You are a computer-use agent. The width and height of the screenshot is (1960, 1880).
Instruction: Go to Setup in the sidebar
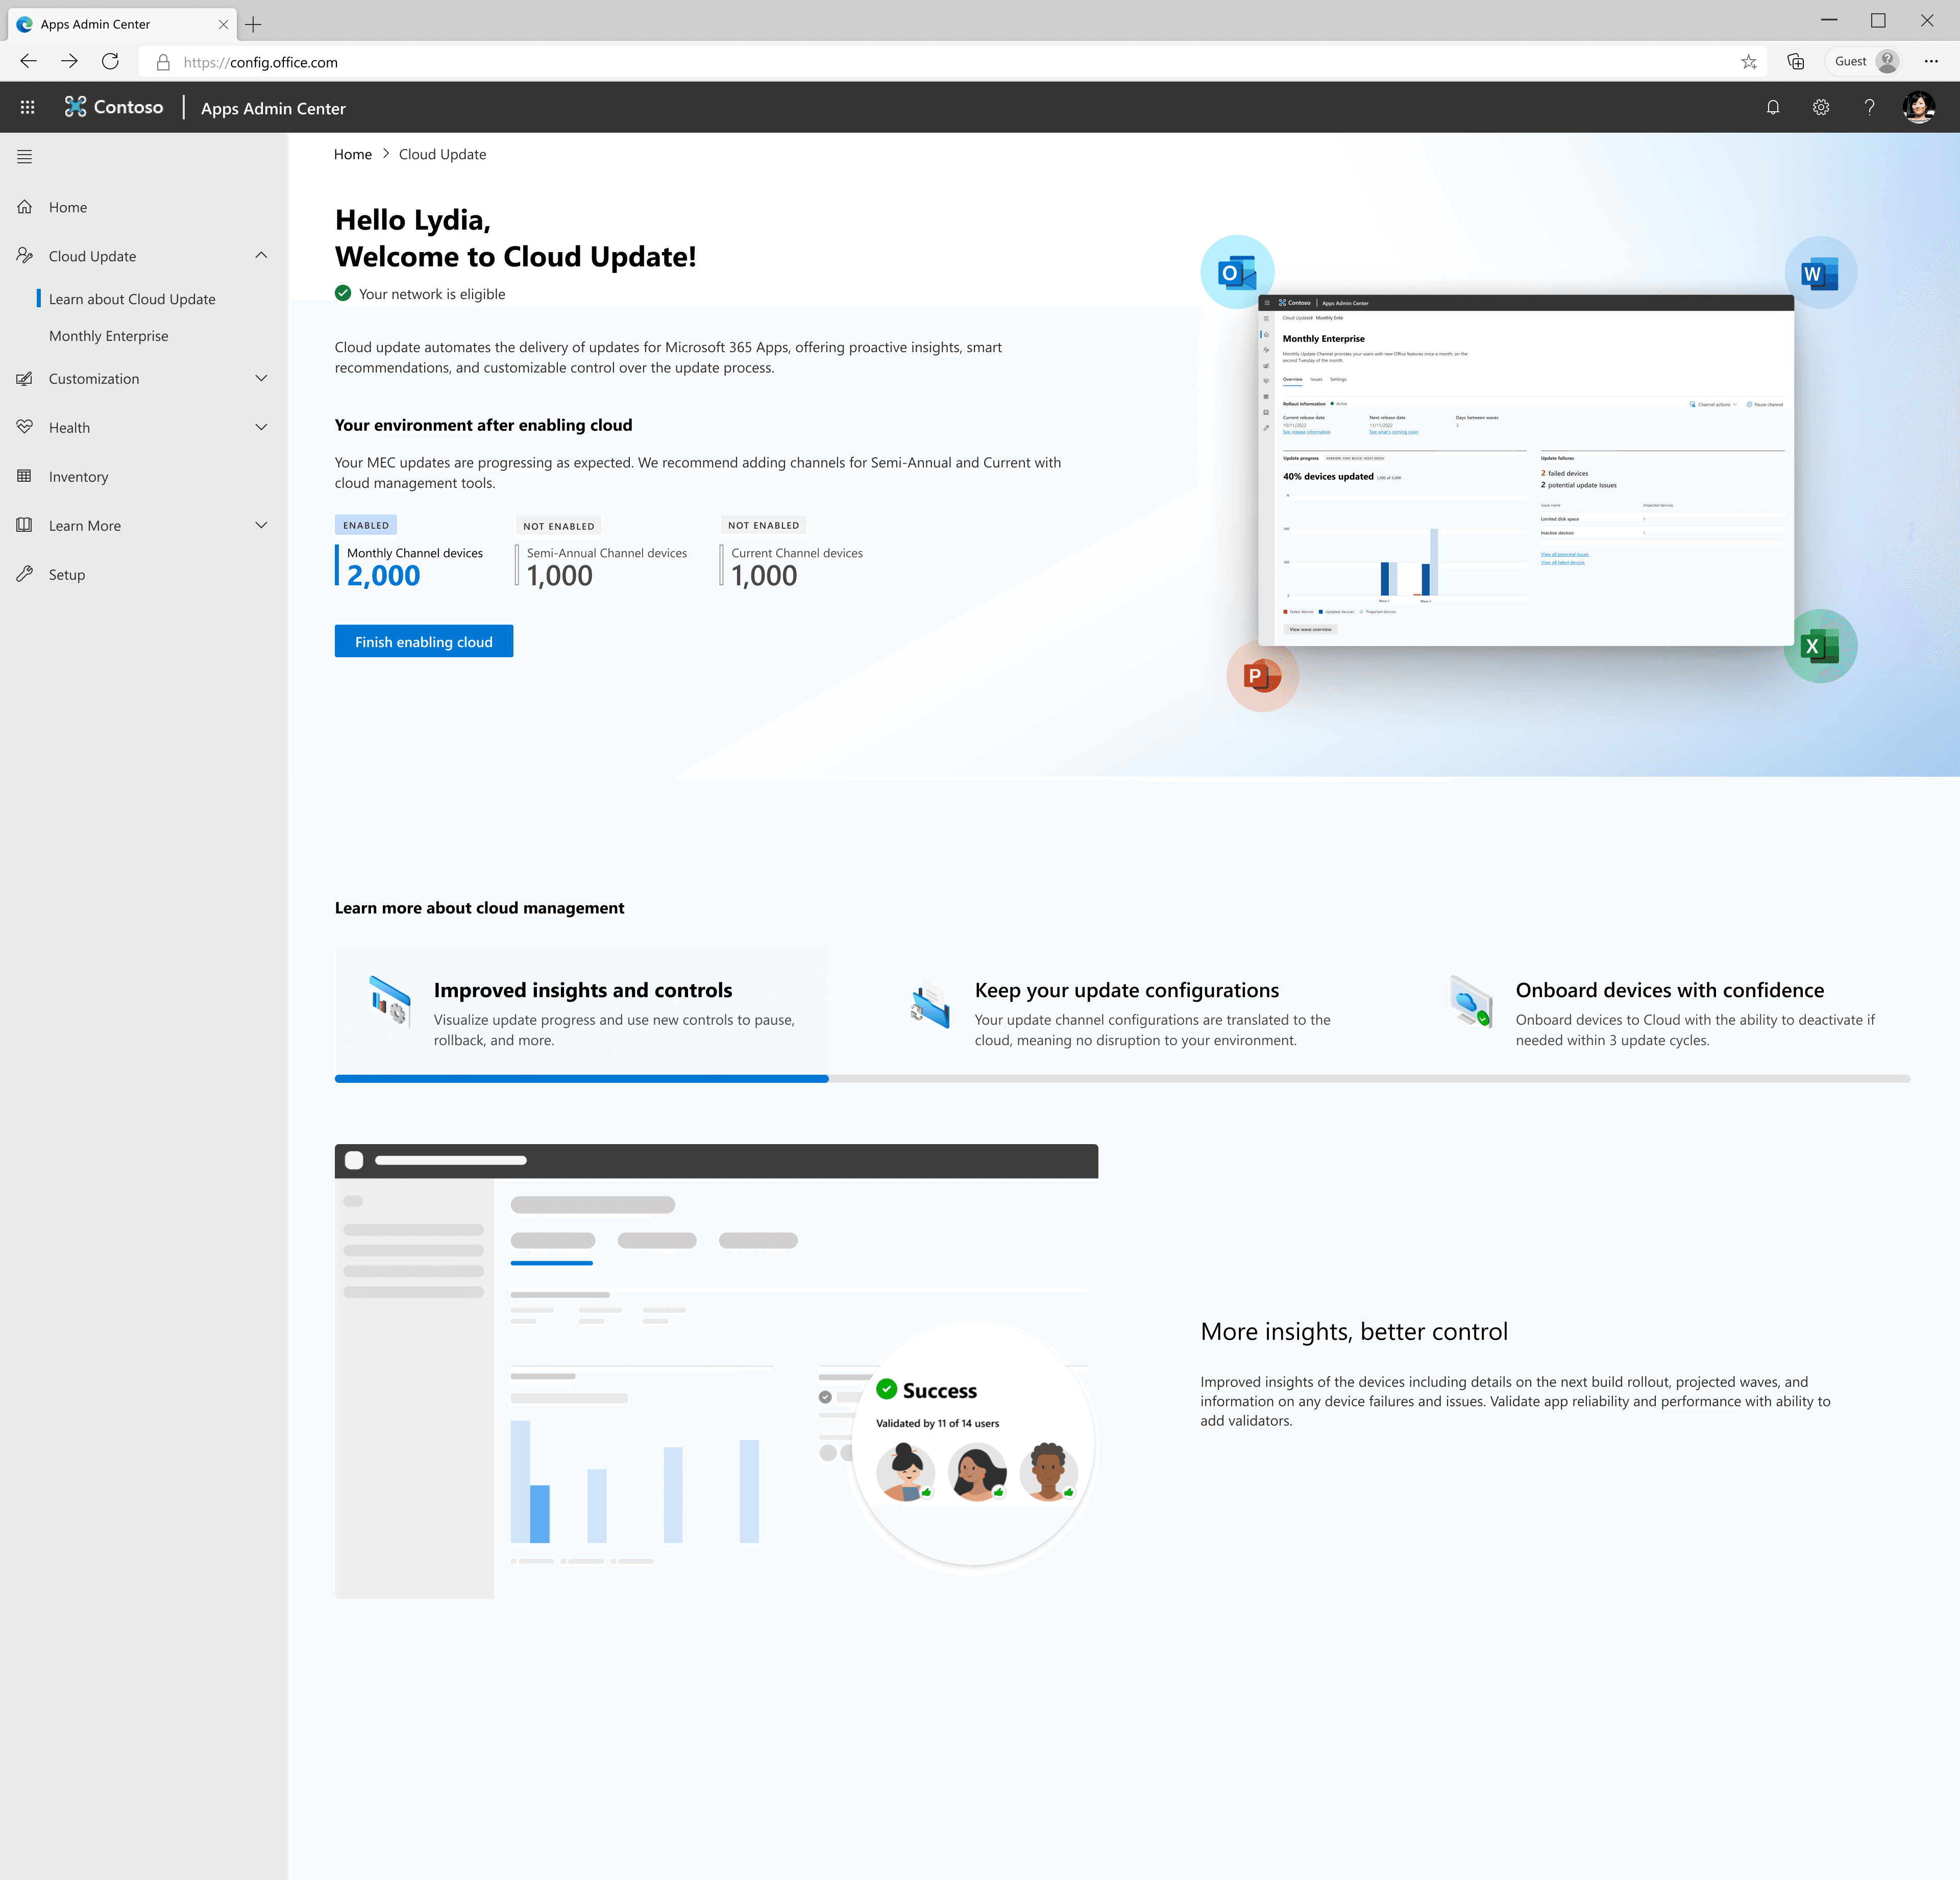[67, 575]
